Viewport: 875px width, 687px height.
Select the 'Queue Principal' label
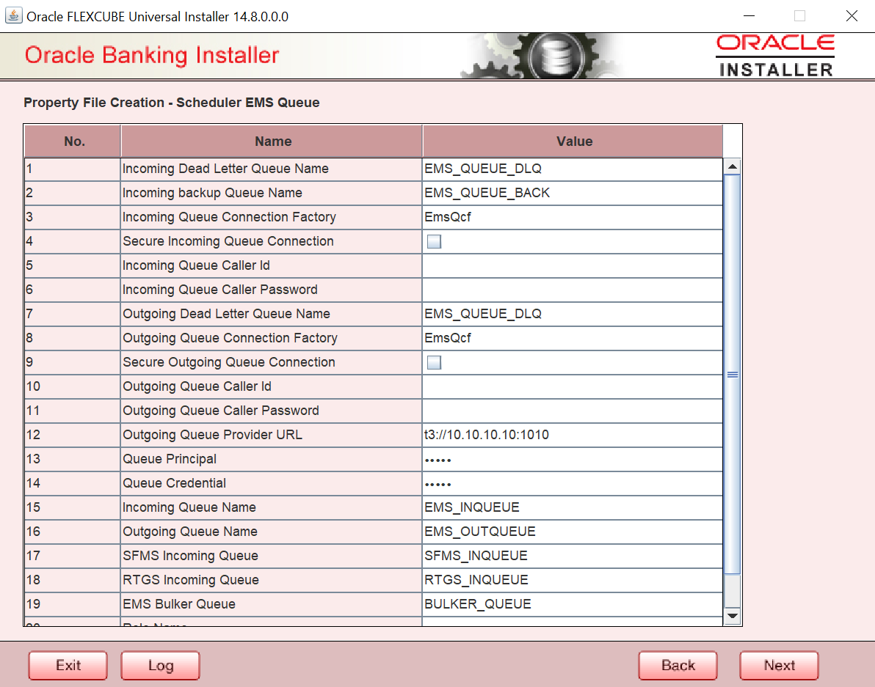(x=170, y=459)
